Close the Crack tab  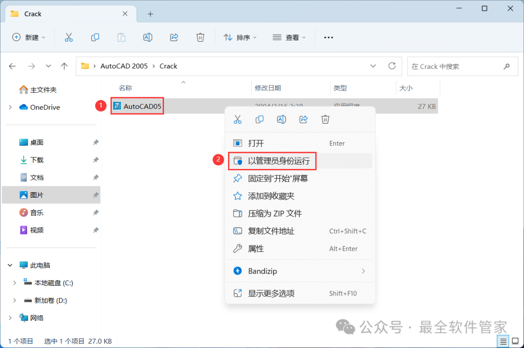pos(125,14)
